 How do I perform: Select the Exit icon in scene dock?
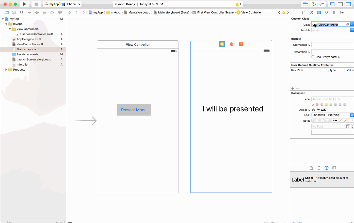pyautogui.click(x=241, y=44)
